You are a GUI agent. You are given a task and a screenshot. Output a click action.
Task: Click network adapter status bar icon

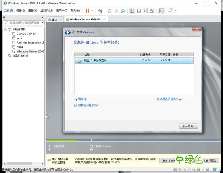click(x=185, y=169)
